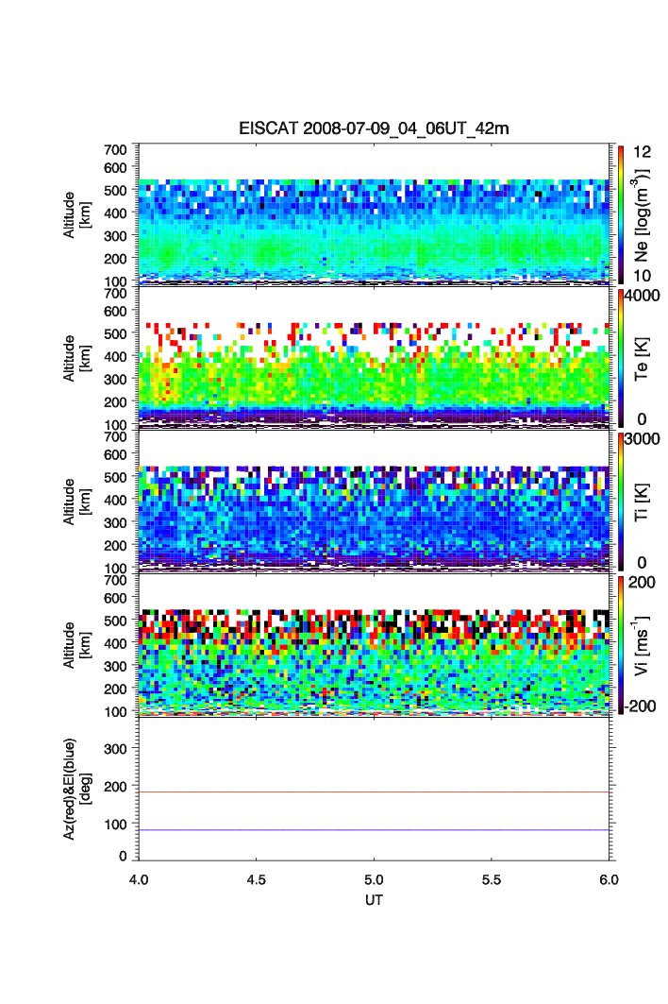Image resolution: width=668 pixels, height=1004 pixels.
Task: Click the 6.0 tick label on the UT axis
Action: click(610, 878)
